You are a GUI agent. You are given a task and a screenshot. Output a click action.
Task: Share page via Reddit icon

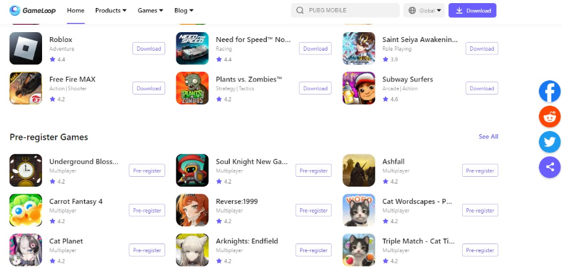(x=549, y=117)
